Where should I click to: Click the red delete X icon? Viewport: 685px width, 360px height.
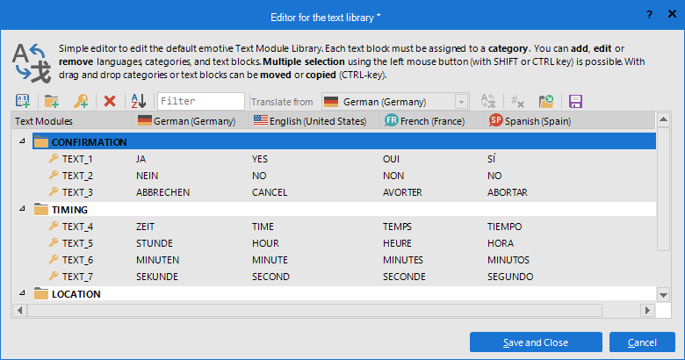(110, 101)
